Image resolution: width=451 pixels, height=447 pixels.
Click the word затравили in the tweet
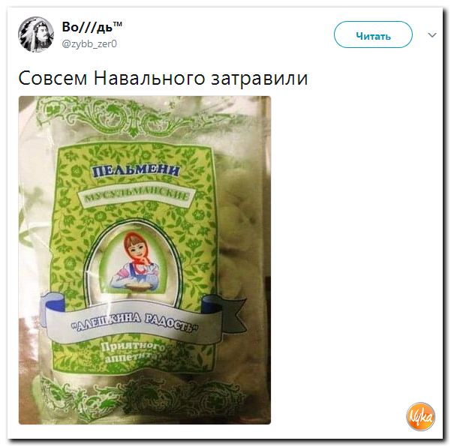[260, 79]
